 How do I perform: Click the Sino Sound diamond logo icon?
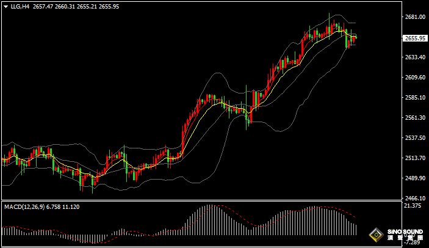pyautogui.click(x=376, y=235)
